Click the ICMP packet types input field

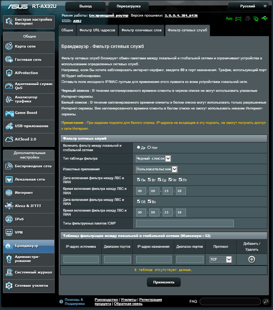click(185, 223)
